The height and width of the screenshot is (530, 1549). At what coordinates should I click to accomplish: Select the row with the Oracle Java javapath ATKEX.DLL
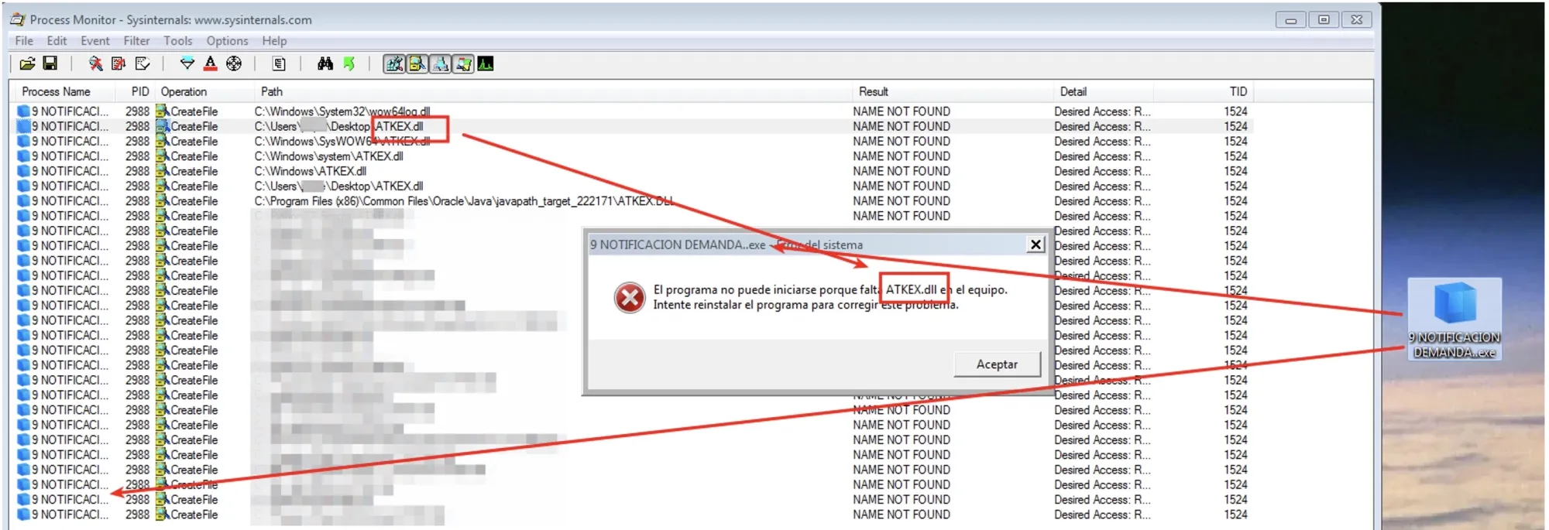(x=632, y=201)
